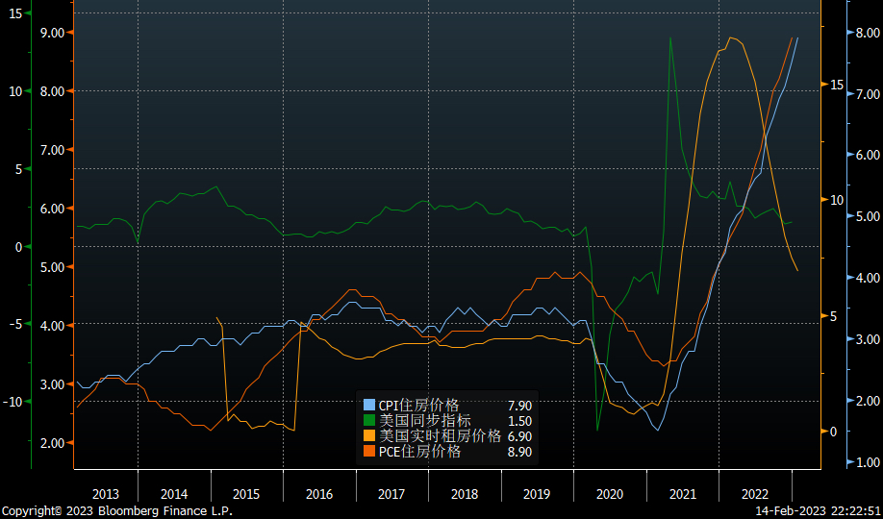Select the PCE住房价格 legend label

click(419, 452)
